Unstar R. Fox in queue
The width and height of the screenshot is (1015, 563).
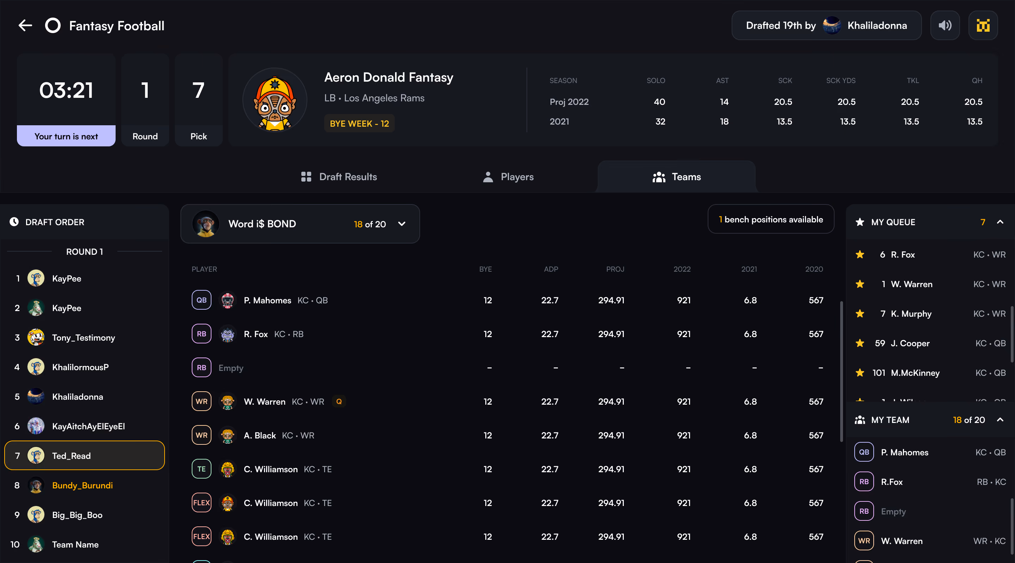(860, 254)
